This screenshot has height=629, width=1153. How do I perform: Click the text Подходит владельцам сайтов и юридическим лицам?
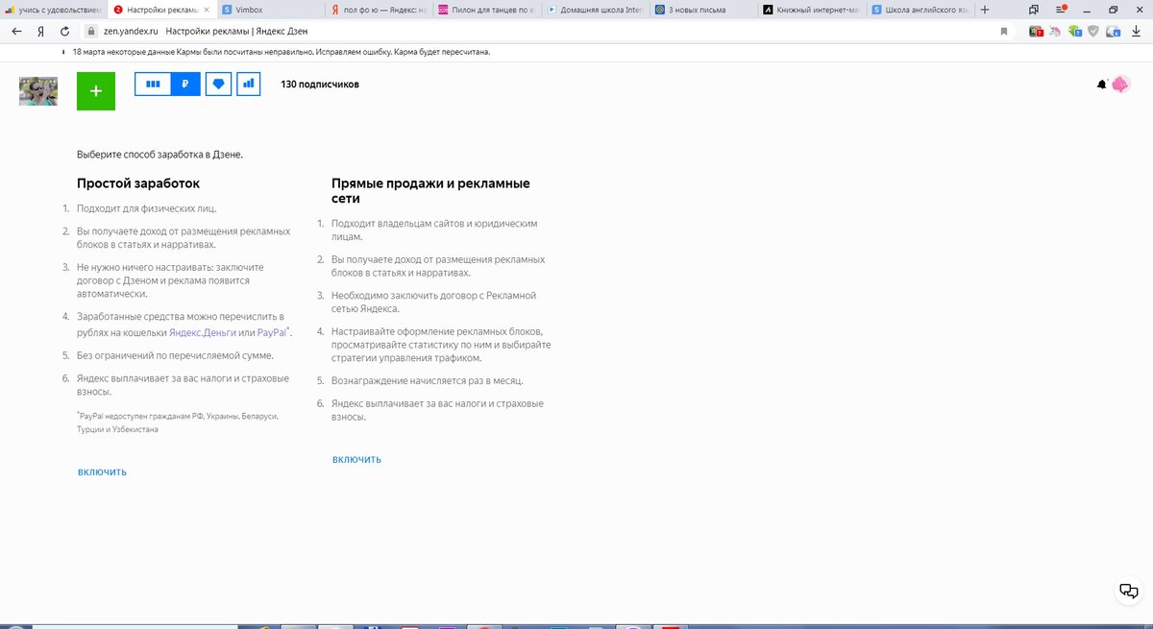click(434, 230)
